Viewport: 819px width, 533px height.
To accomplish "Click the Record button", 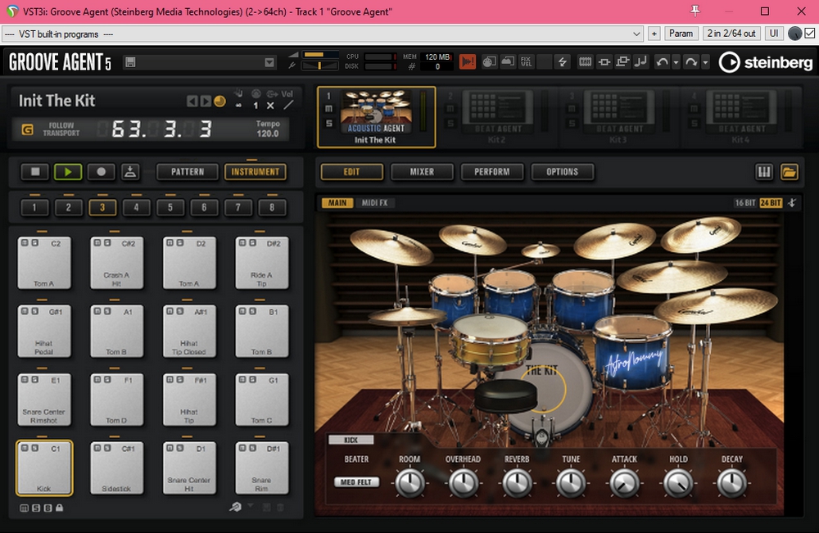I will tap(102, 172).
